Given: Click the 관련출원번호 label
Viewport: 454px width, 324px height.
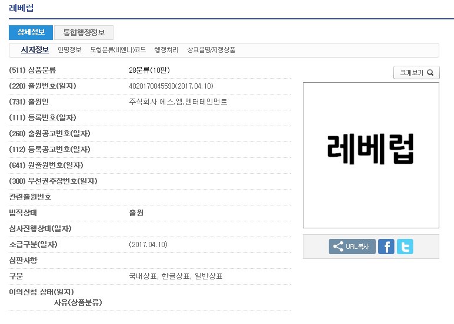Looking at the screenshot, I should (x=30, y=197).
